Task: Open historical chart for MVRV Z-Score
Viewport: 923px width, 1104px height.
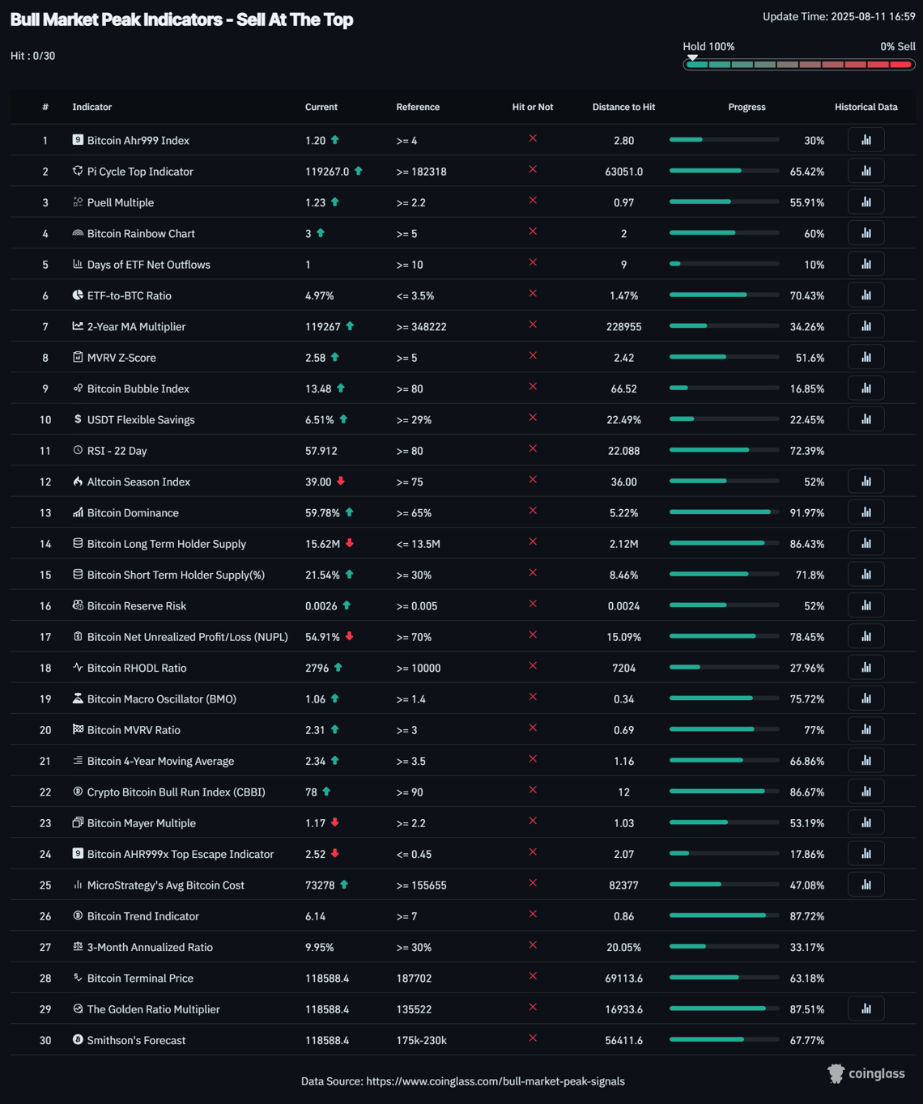Action: coord(866,357)
